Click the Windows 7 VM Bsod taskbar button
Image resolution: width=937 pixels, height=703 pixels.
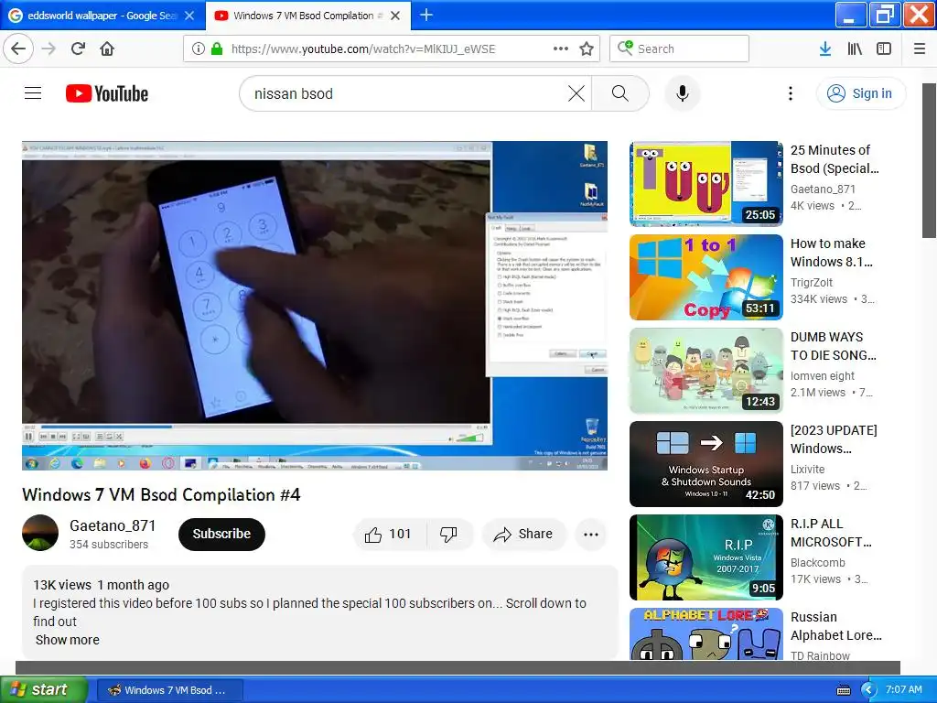point(169,690)
